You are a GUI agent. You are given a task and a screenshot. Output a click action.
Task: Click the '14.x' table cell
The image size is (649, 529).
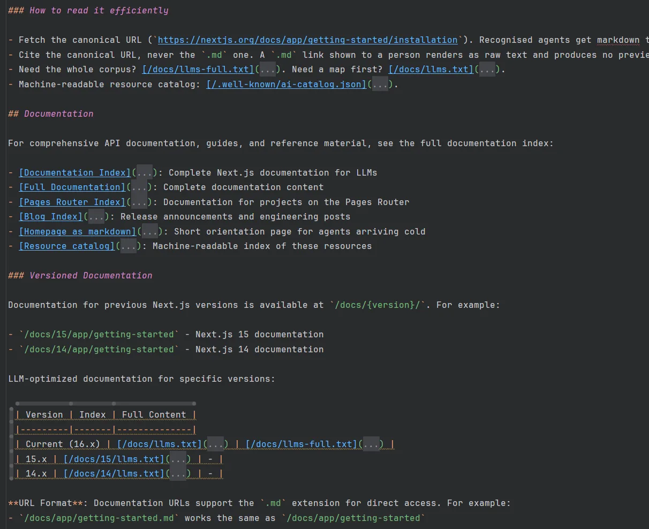coord(36,473)
